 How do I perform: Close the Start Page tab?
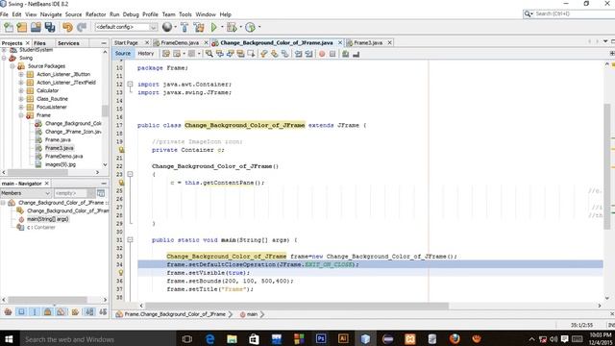147,42
